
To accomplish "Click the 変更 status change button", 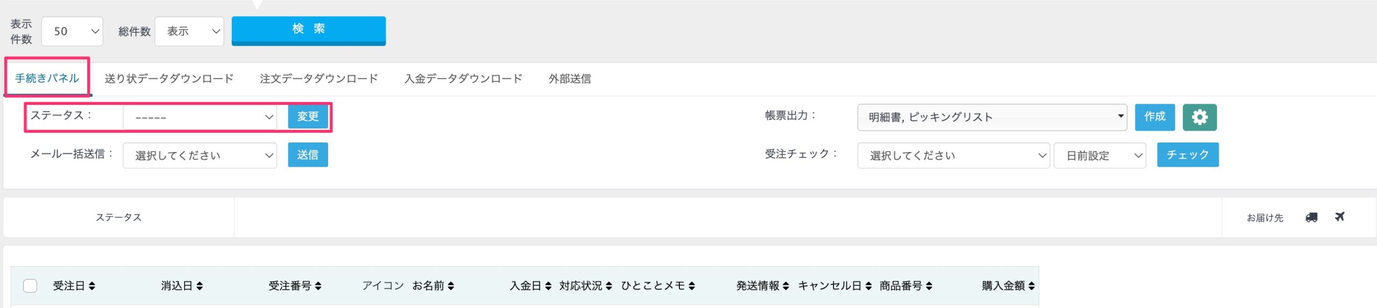I will (308, 117).
